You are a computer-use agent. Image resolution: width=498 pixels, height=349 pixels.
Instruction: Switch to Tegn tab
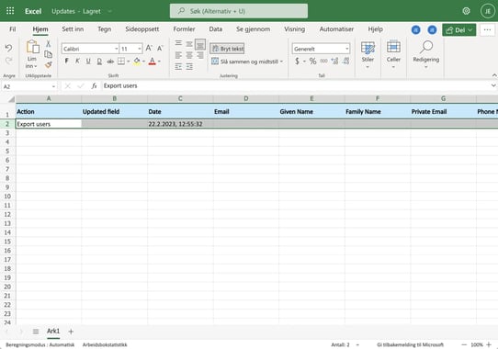[104, 29]
